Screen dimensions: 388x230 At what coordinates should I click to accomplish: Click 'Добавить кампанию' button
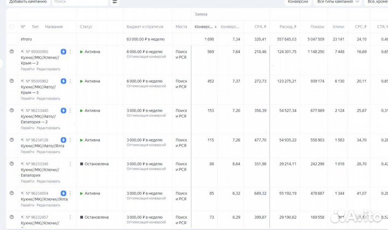(x=28, y=2)
